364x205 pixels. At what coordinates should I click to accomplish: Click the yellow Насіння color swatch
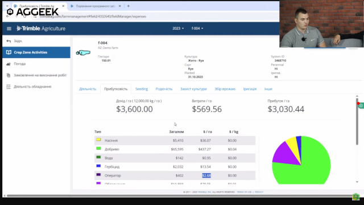[98, 140]
